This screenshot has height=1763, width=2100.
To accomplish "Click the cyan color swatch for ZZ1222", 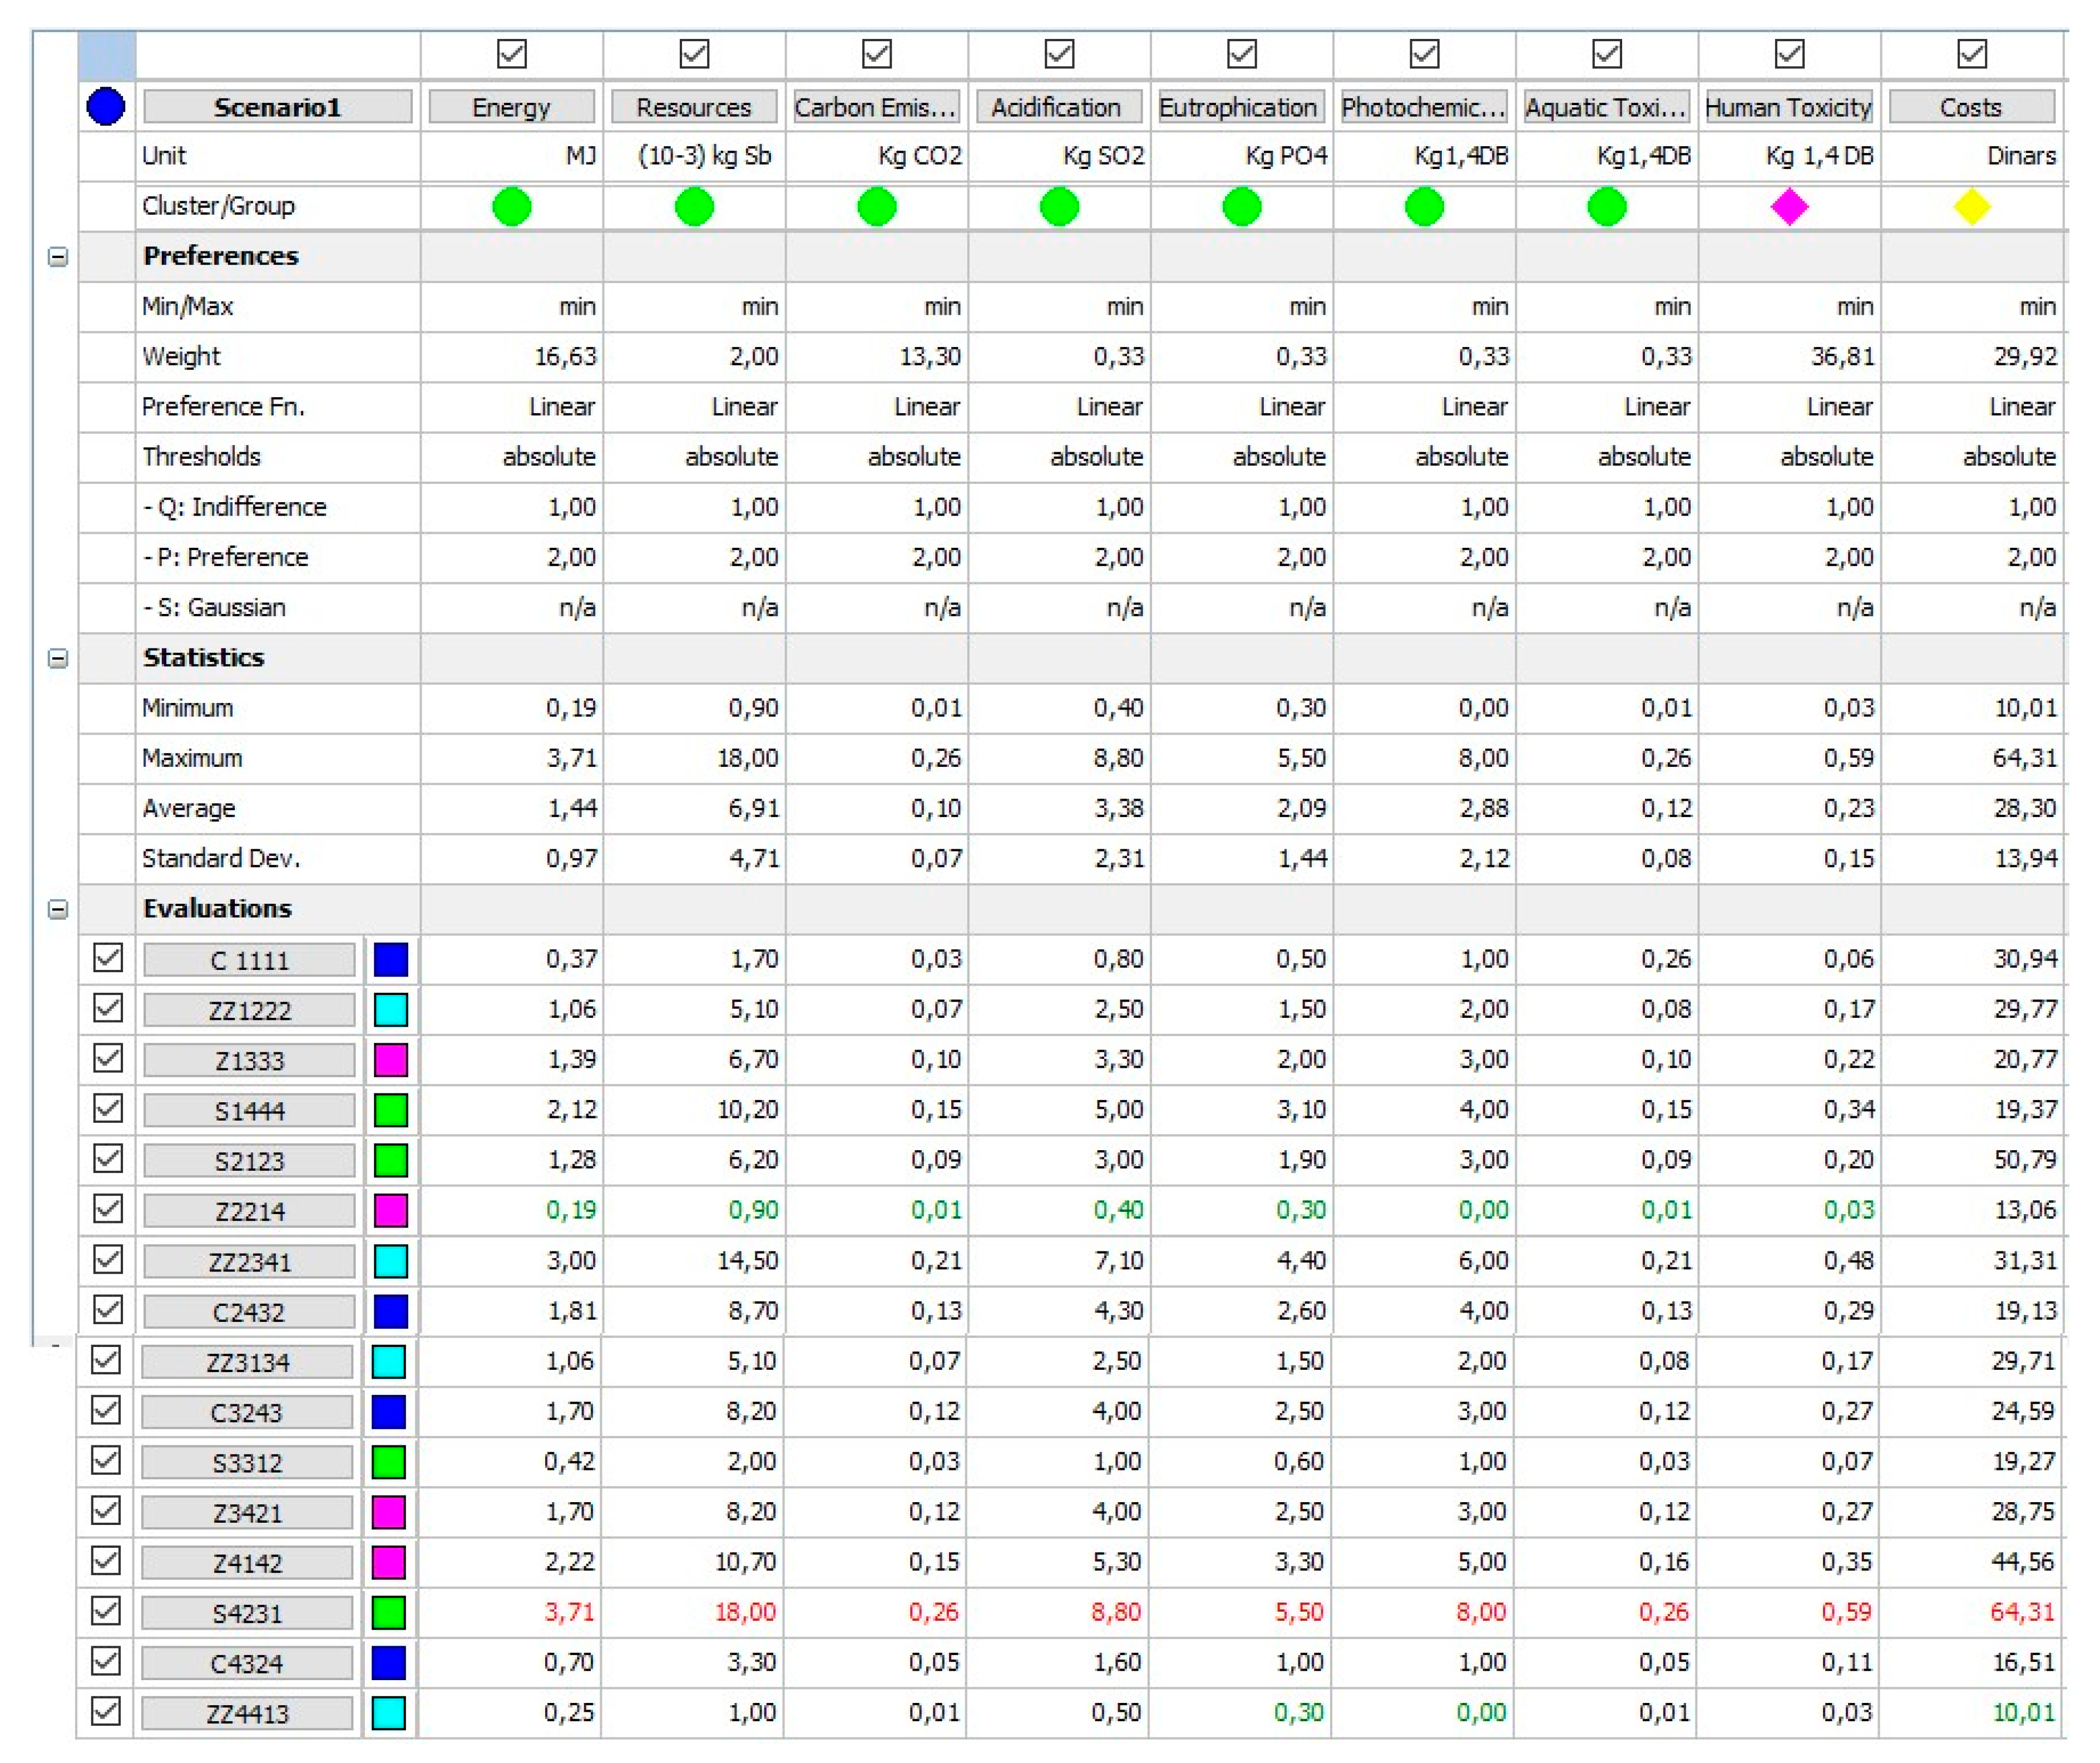I will 390,1010.
